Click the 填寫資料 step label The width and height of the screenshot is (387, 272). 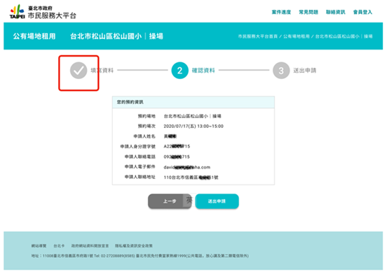tap(102, 71)
